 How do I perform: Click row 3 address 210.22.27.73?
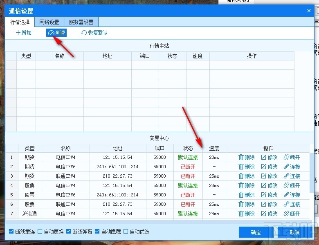(x=118, y=176)
